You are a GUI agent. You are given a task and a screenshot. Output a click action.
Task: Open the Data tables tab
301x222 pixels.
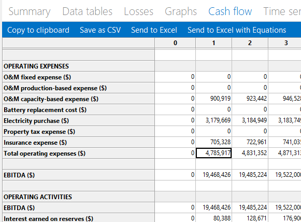click(88, 11)
